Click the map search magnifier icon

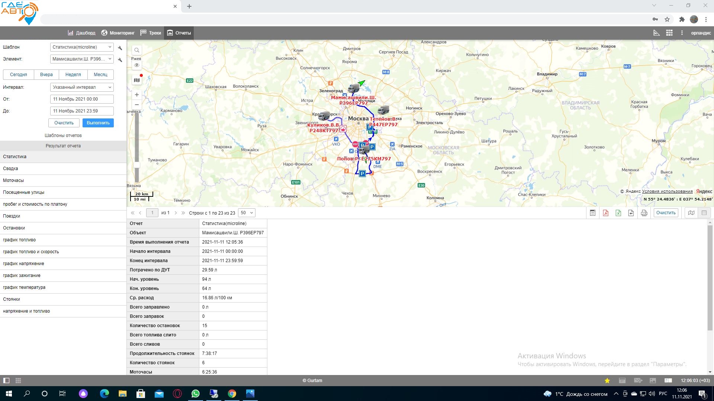[x=137, y=50]
